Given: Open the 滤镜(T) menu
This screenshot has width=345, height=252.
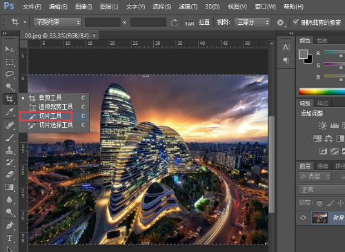Looking at the screenshot, I should 188,7.
